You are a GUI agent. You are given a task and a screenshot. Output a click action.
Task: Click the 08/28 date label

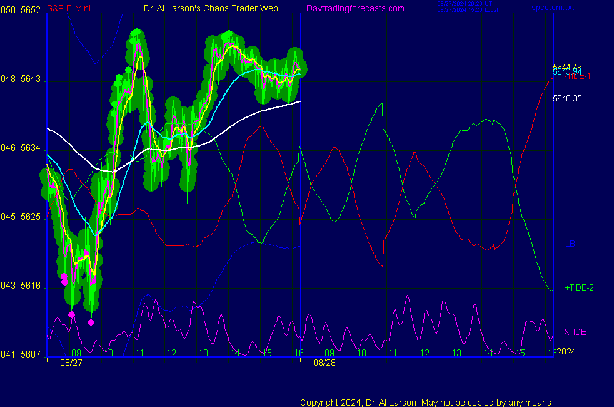coord(325,363)
